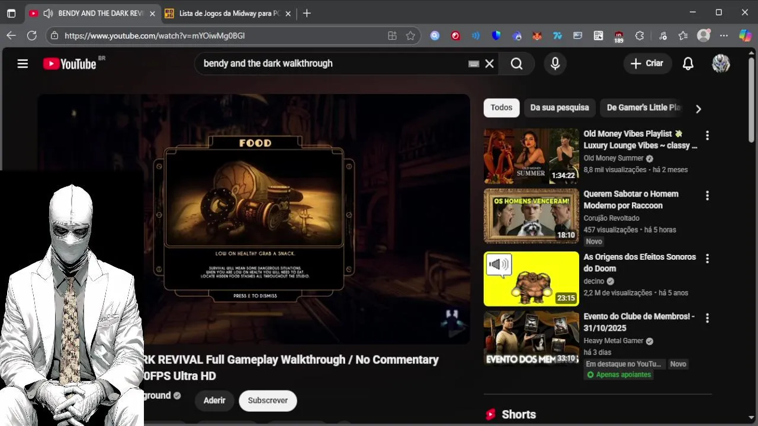Visit the Heavy Metal Gamer channel

[614, 341]
